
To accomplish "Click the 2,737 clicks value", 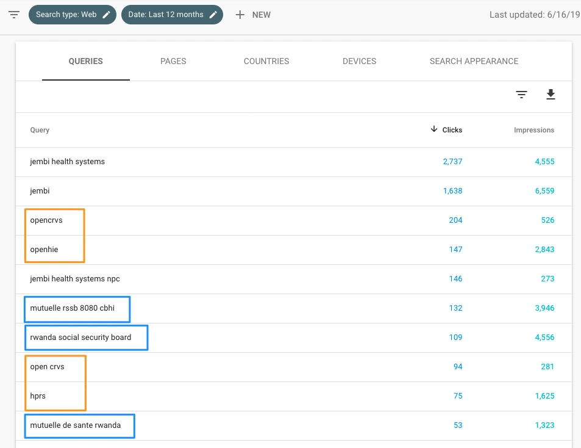I will point(452,162).
